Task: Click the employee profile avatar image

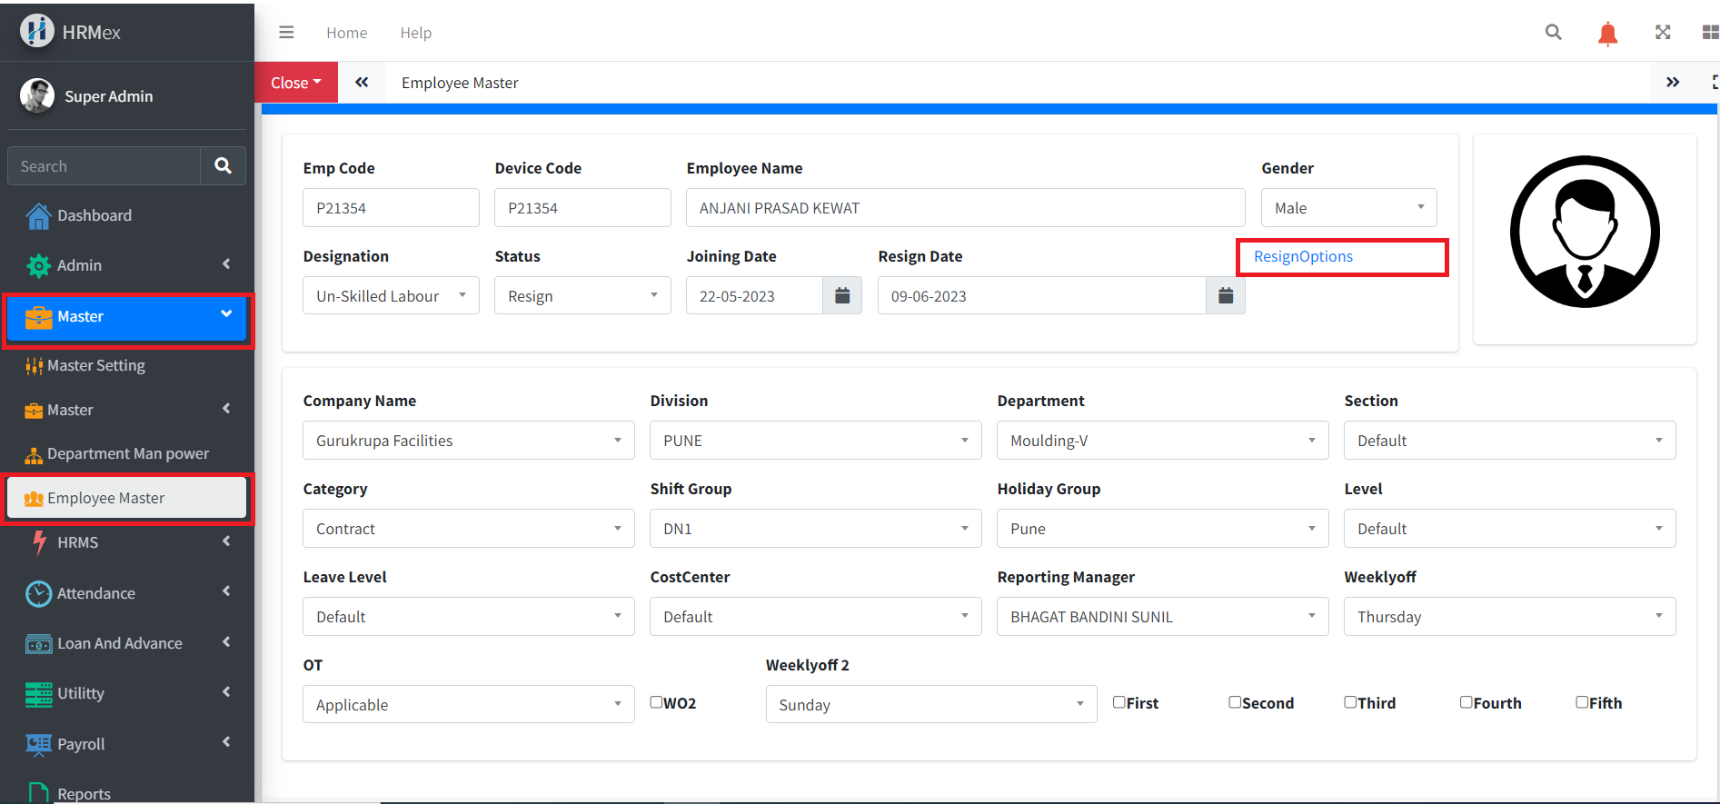Action: pyautogui.click(x=1585, y=233)
